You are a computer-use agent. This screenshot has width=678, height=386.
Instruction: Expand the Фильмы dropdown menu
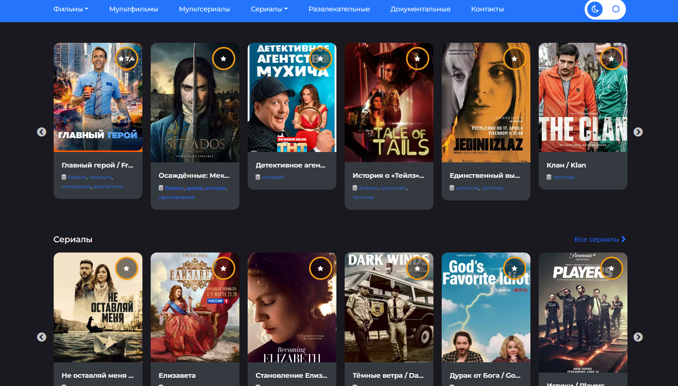pyautogui.click(x=71, y=9)
